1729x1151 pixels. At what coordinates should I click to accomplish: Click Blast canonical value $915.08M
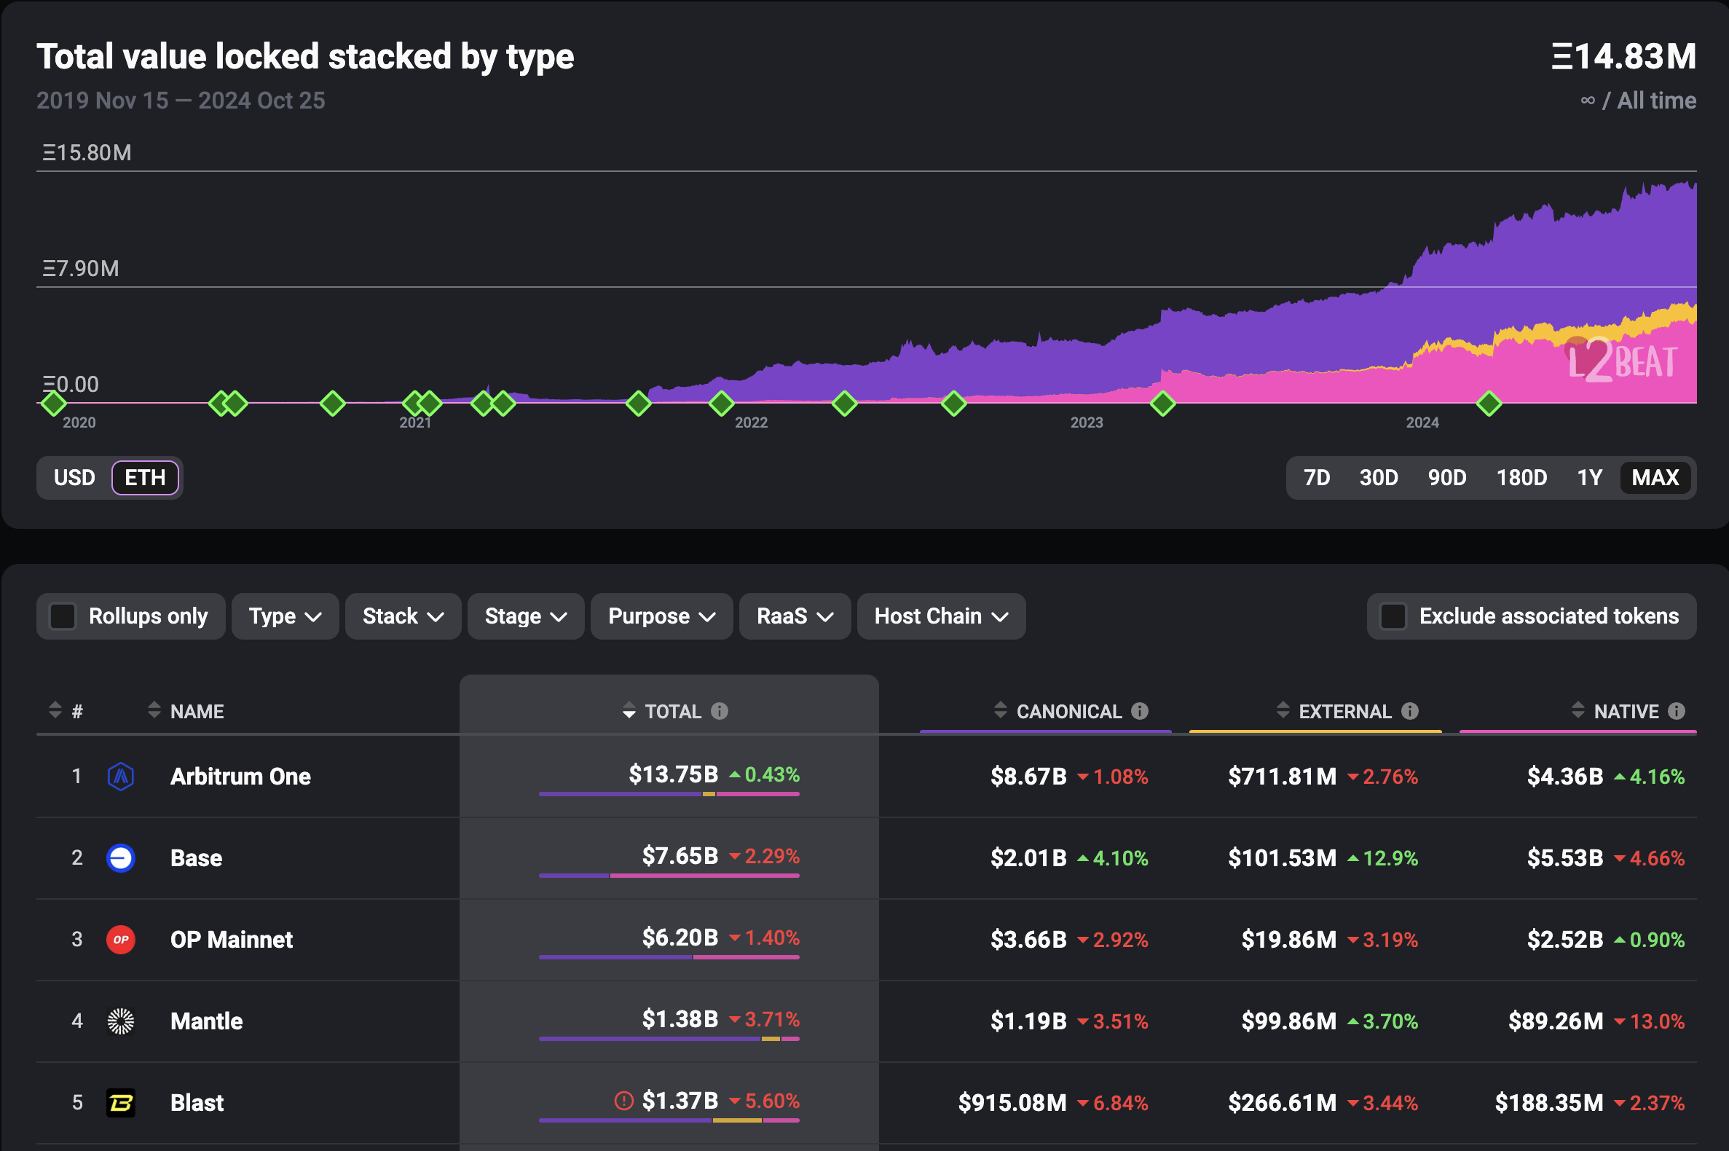pos(1012,1101)
